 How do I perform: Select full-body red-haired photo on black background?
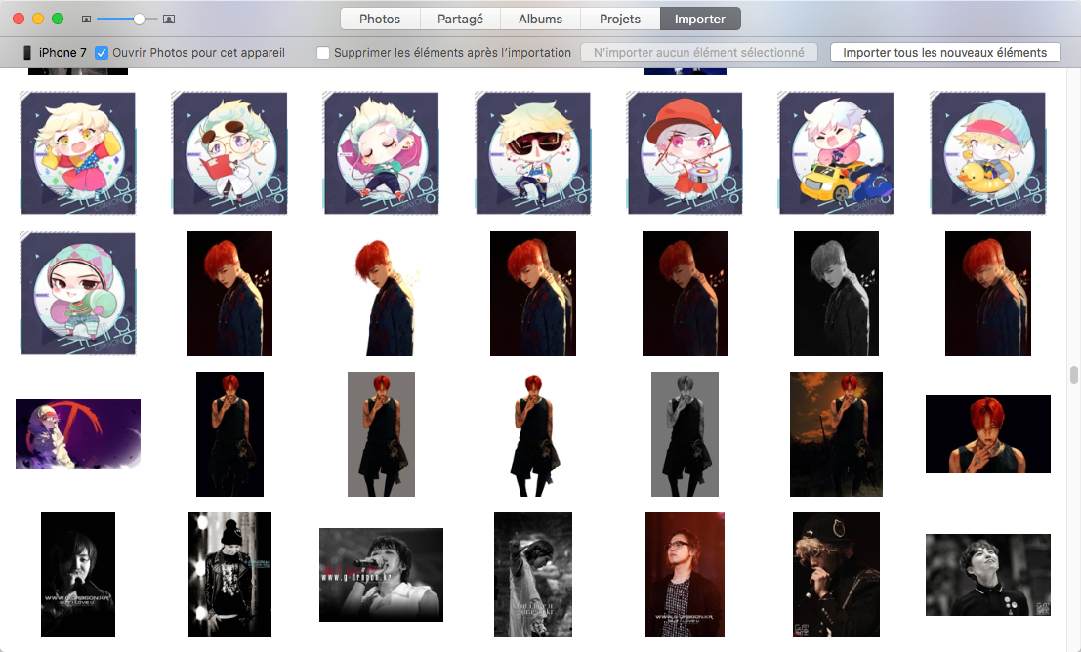coord(229,434)
